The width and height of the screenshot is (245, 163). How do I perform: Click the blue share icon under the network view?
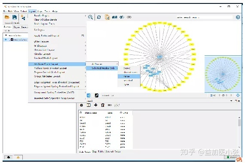tap(89, 95)
